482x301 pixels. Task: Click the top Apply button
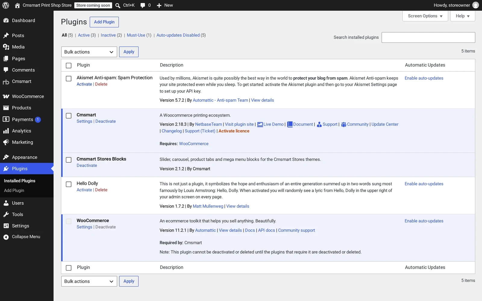pos(129,52)
